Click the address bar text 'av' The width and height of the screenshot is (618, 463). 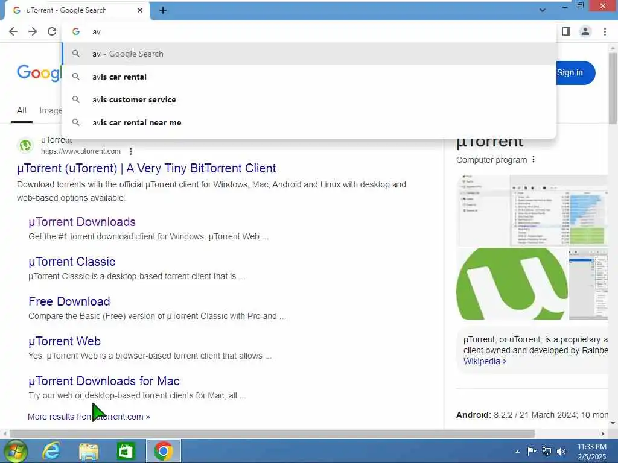97,31
